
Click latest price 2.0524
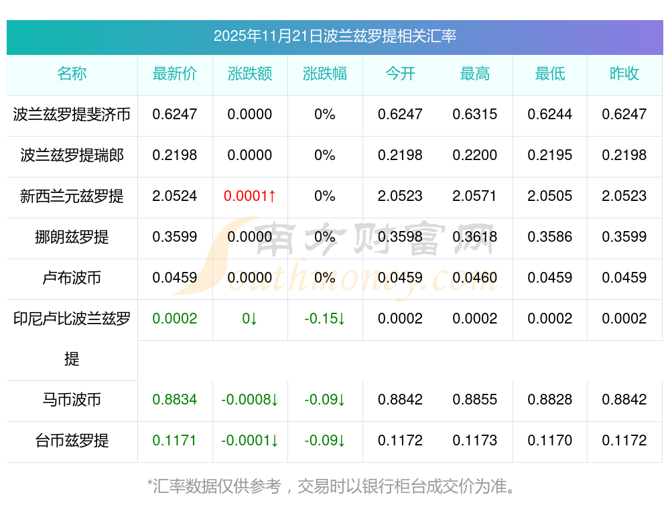click(x=175, y=196)
